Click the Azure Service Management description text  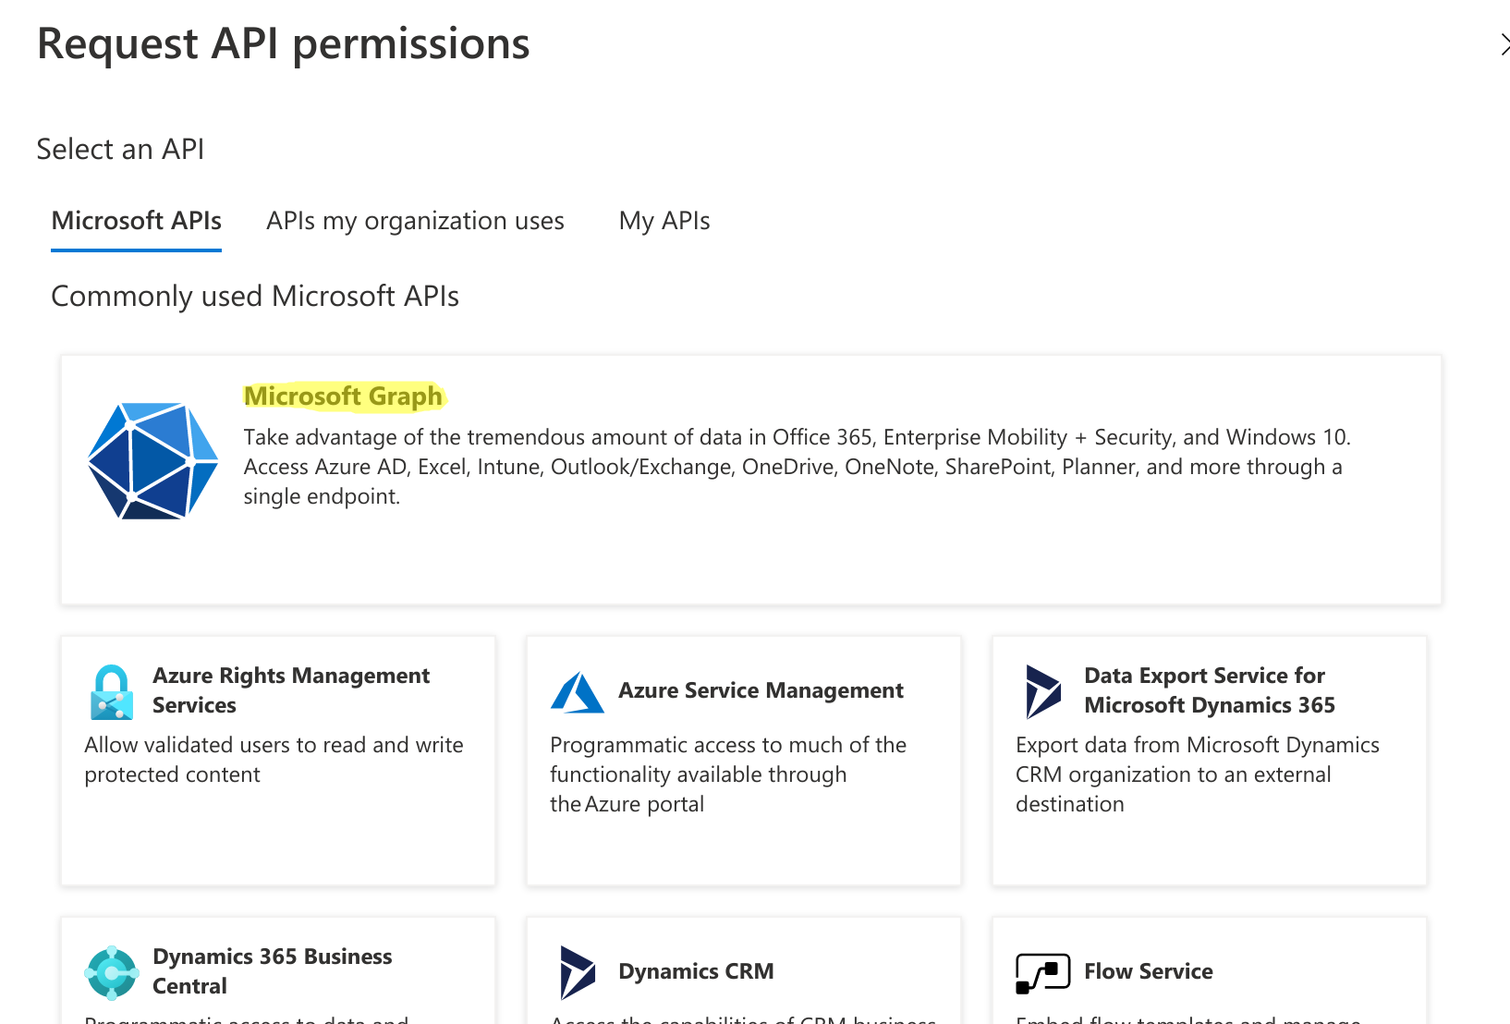coord(727,774)
